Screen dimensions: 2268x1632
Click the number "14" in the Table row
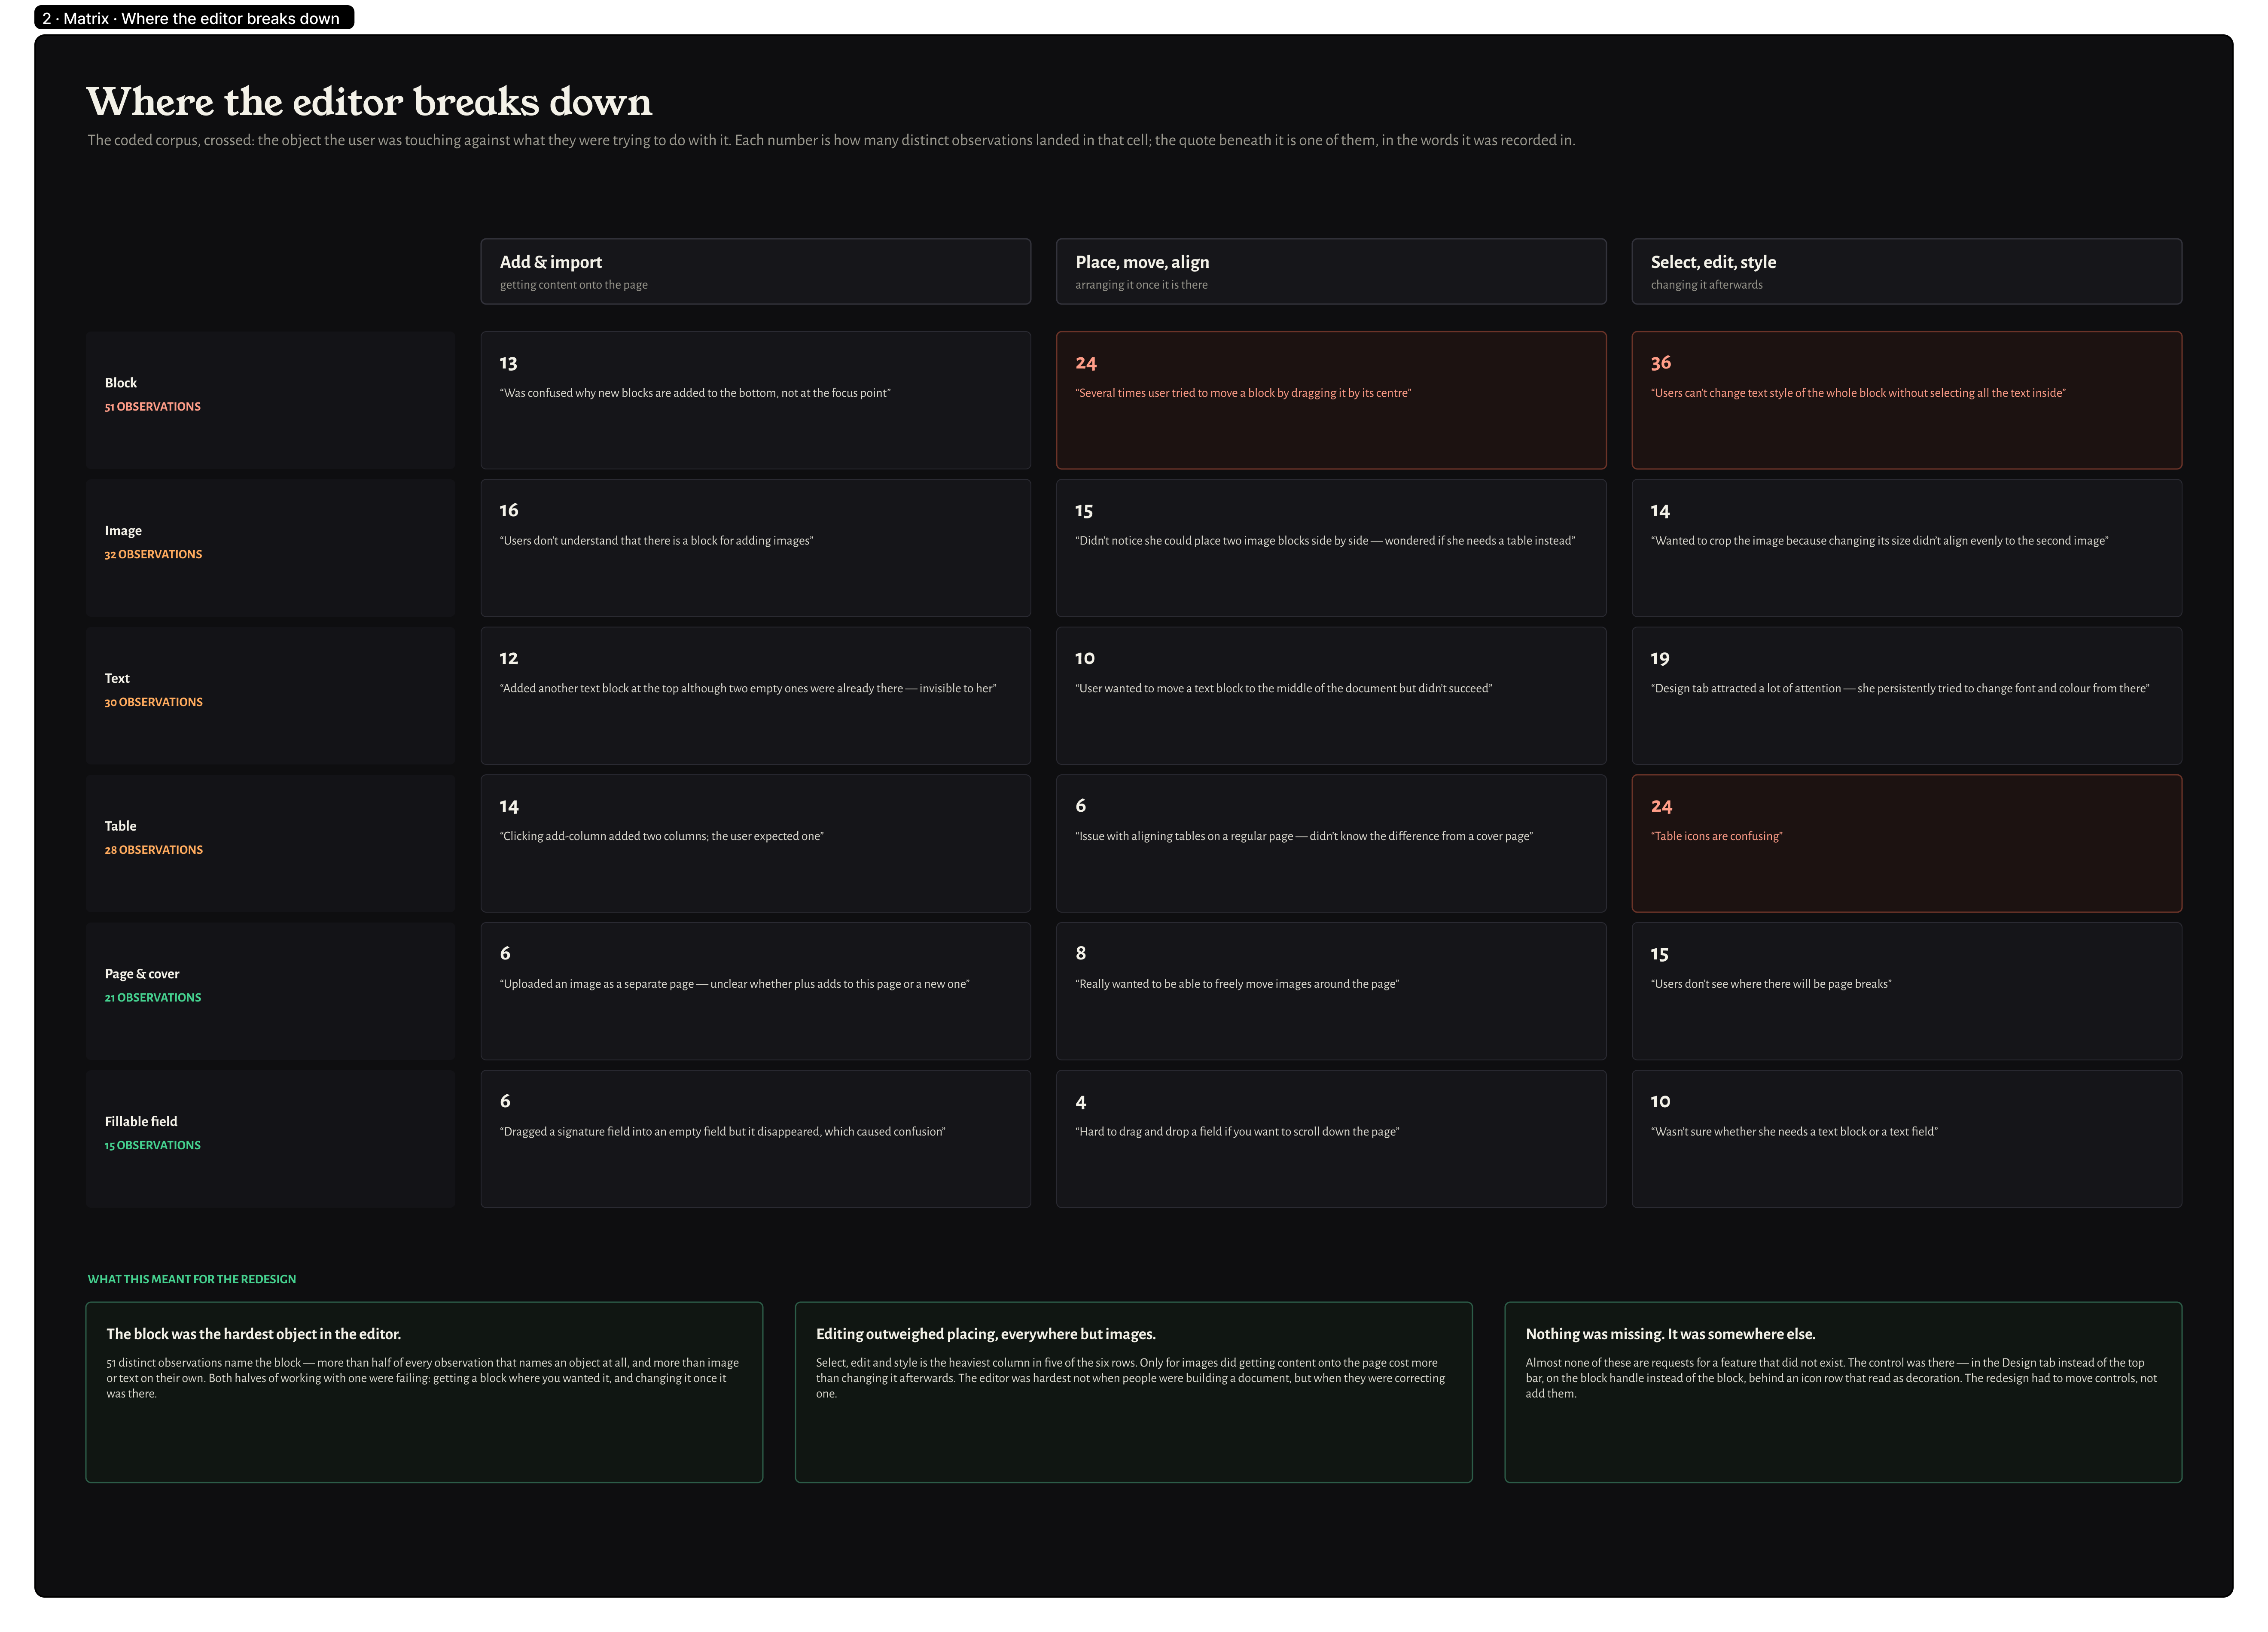tap(509, 807)
